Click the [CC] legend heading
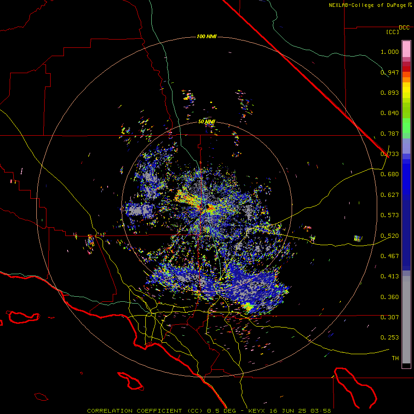This screenshot has width=414, height=414. click(x=393, y=32)
